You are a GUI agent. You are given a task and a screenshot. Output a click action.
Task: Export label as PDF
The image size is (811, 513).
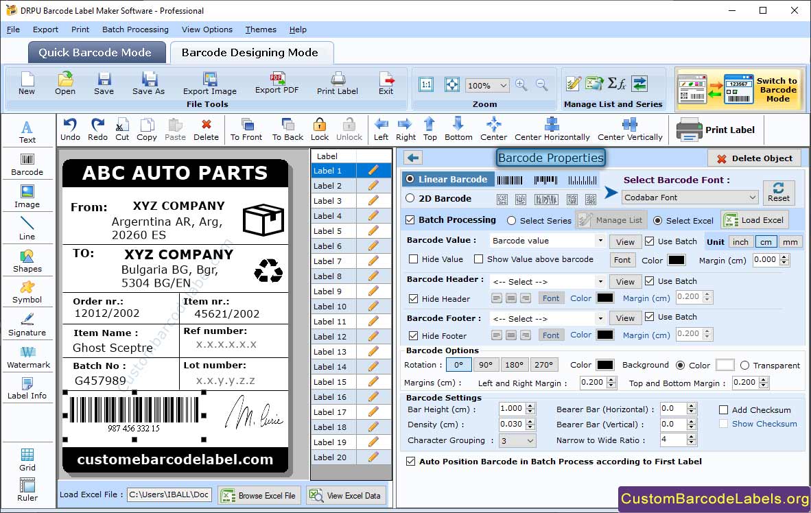277,83
